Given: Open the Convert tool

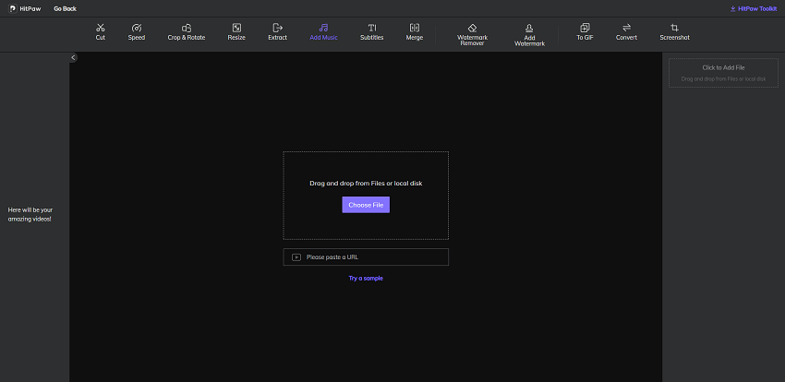Looking at the screenshot, I should point(626,32).
